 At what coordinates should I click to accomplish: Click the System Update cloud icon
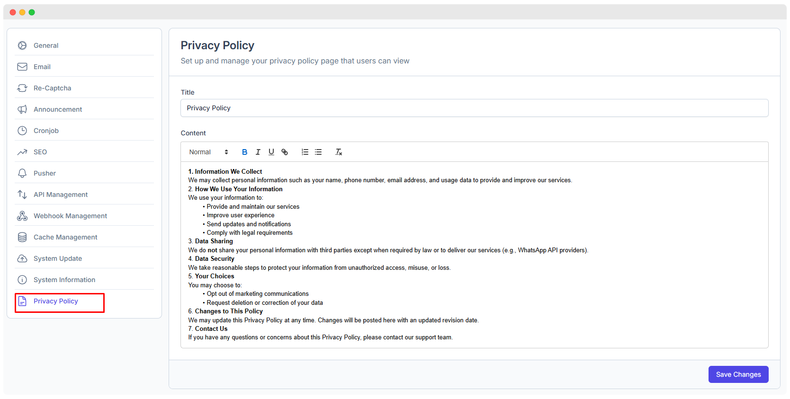coord(22,258)
